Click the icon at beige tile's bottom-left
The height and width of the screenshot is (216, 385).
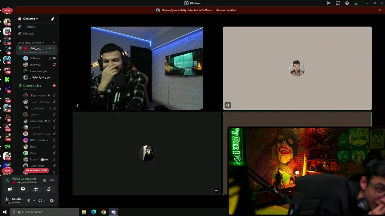[x=228, y=105]
